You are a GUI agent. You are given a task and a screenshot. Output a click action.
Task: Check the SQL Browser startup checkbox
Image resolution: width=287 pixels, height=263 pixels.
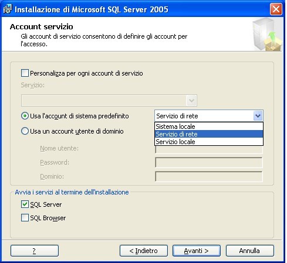click(x=25, y=217)
